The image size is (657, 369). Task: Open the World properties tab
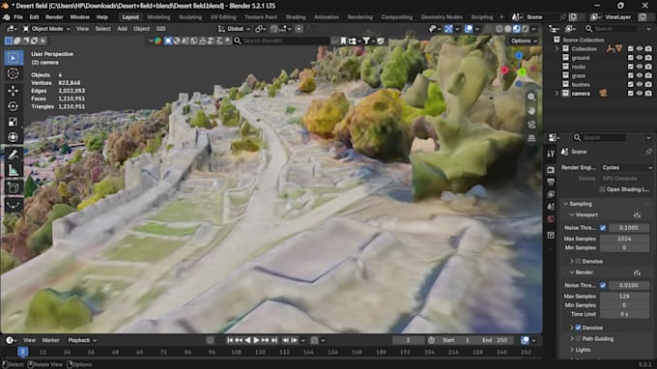point(551,219)
